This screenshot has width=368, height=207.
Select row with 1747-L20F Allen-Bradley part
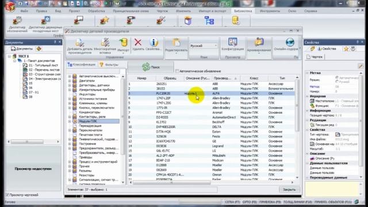(211, 98)
